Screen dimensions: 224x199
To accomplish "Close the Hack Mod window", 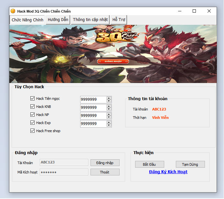I will (209, 11).
